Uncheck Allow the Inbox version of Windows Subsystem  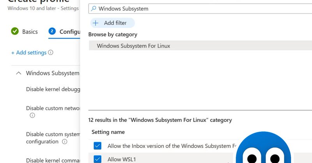[x=97, y=146]
